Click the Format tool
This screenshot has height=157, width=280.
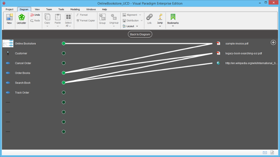click(82, 15)
